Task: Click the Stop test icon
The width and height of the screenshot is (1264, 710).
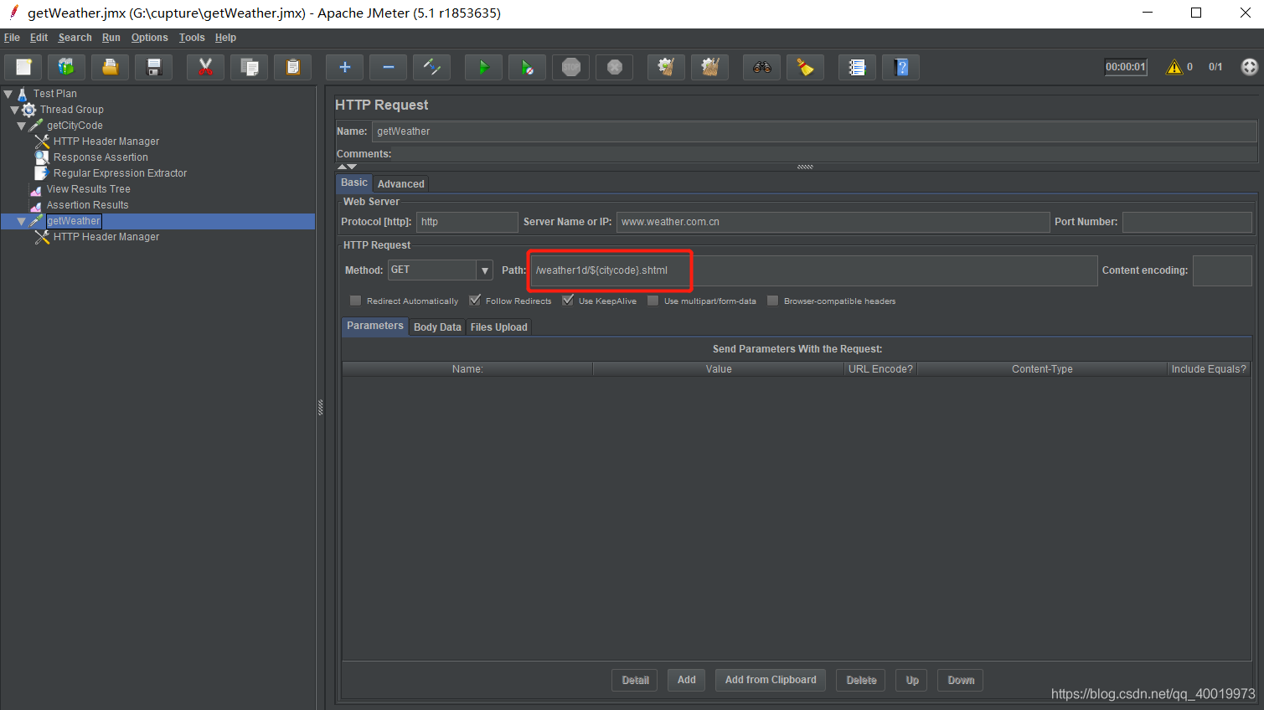Action: (571, 67)
